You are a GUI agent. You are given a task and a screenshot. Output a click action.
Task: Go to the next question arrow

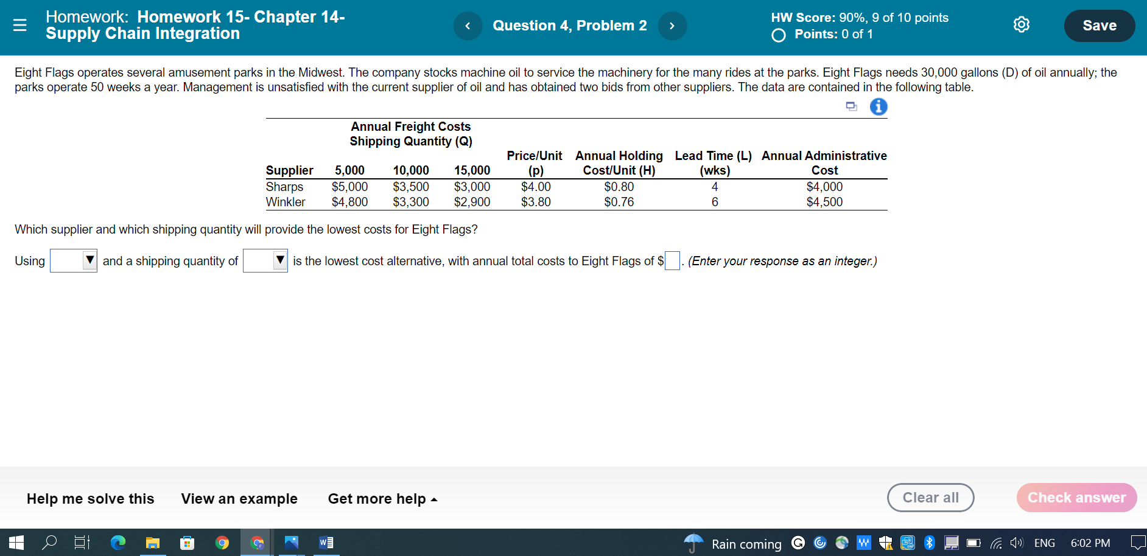[672, 26]
